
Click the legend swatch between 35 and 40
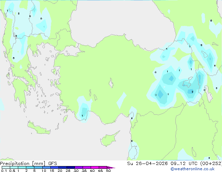coord(87,167)
